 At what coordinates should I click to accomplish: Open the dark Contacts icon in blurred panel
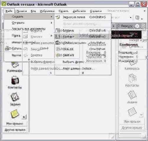pyautogui.click(x=15, y=80)
